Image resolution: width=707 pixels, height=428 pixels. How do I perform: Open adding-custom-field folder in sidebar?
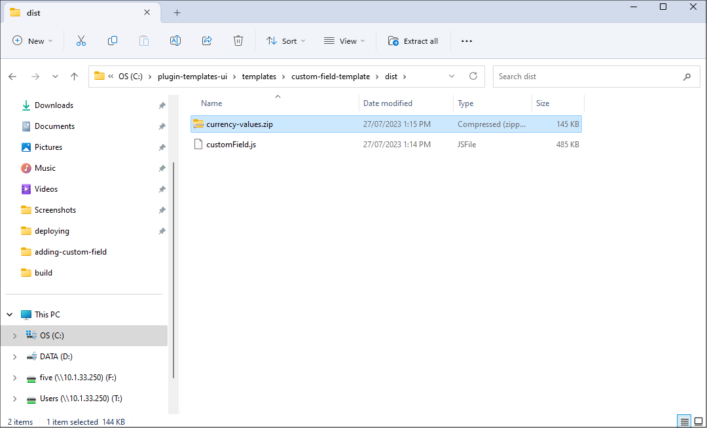click(x=70, y=253)
